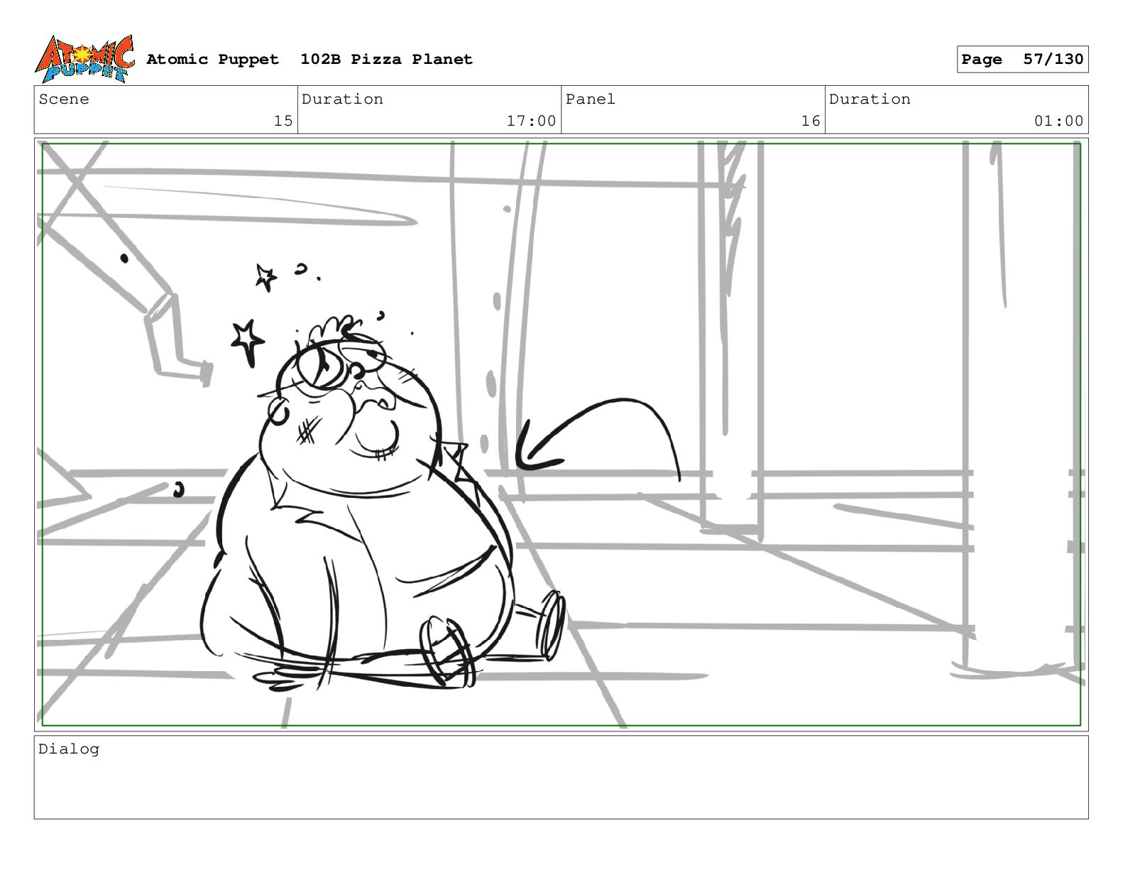1123x870 pixels.
Task: Click the panel number '16'
Action: pyautogui.click(x=811, y=121)
